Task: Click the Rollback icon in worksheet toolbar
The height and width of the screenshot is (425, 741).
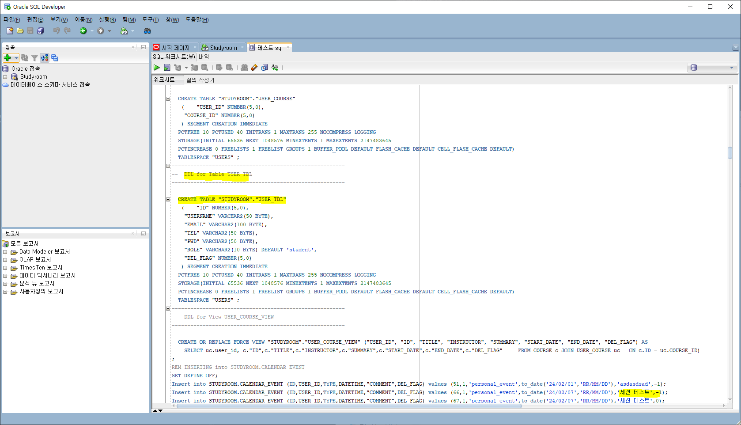Action: [x=229, y=68]
